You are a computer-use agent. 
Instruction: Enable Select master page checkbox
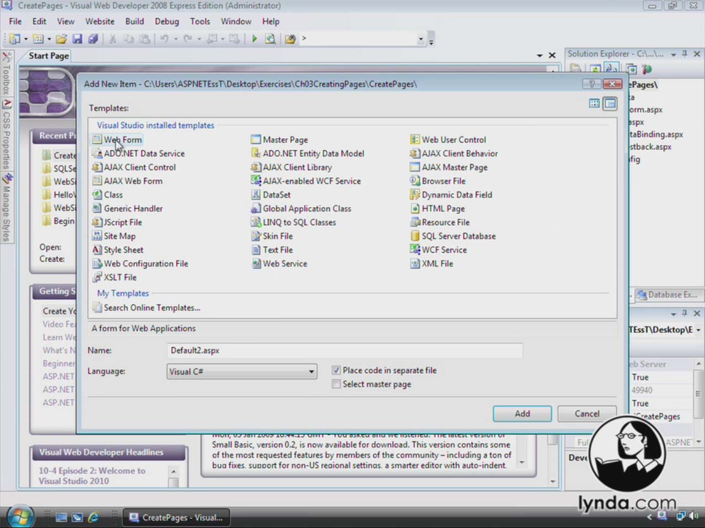(336, 384)
